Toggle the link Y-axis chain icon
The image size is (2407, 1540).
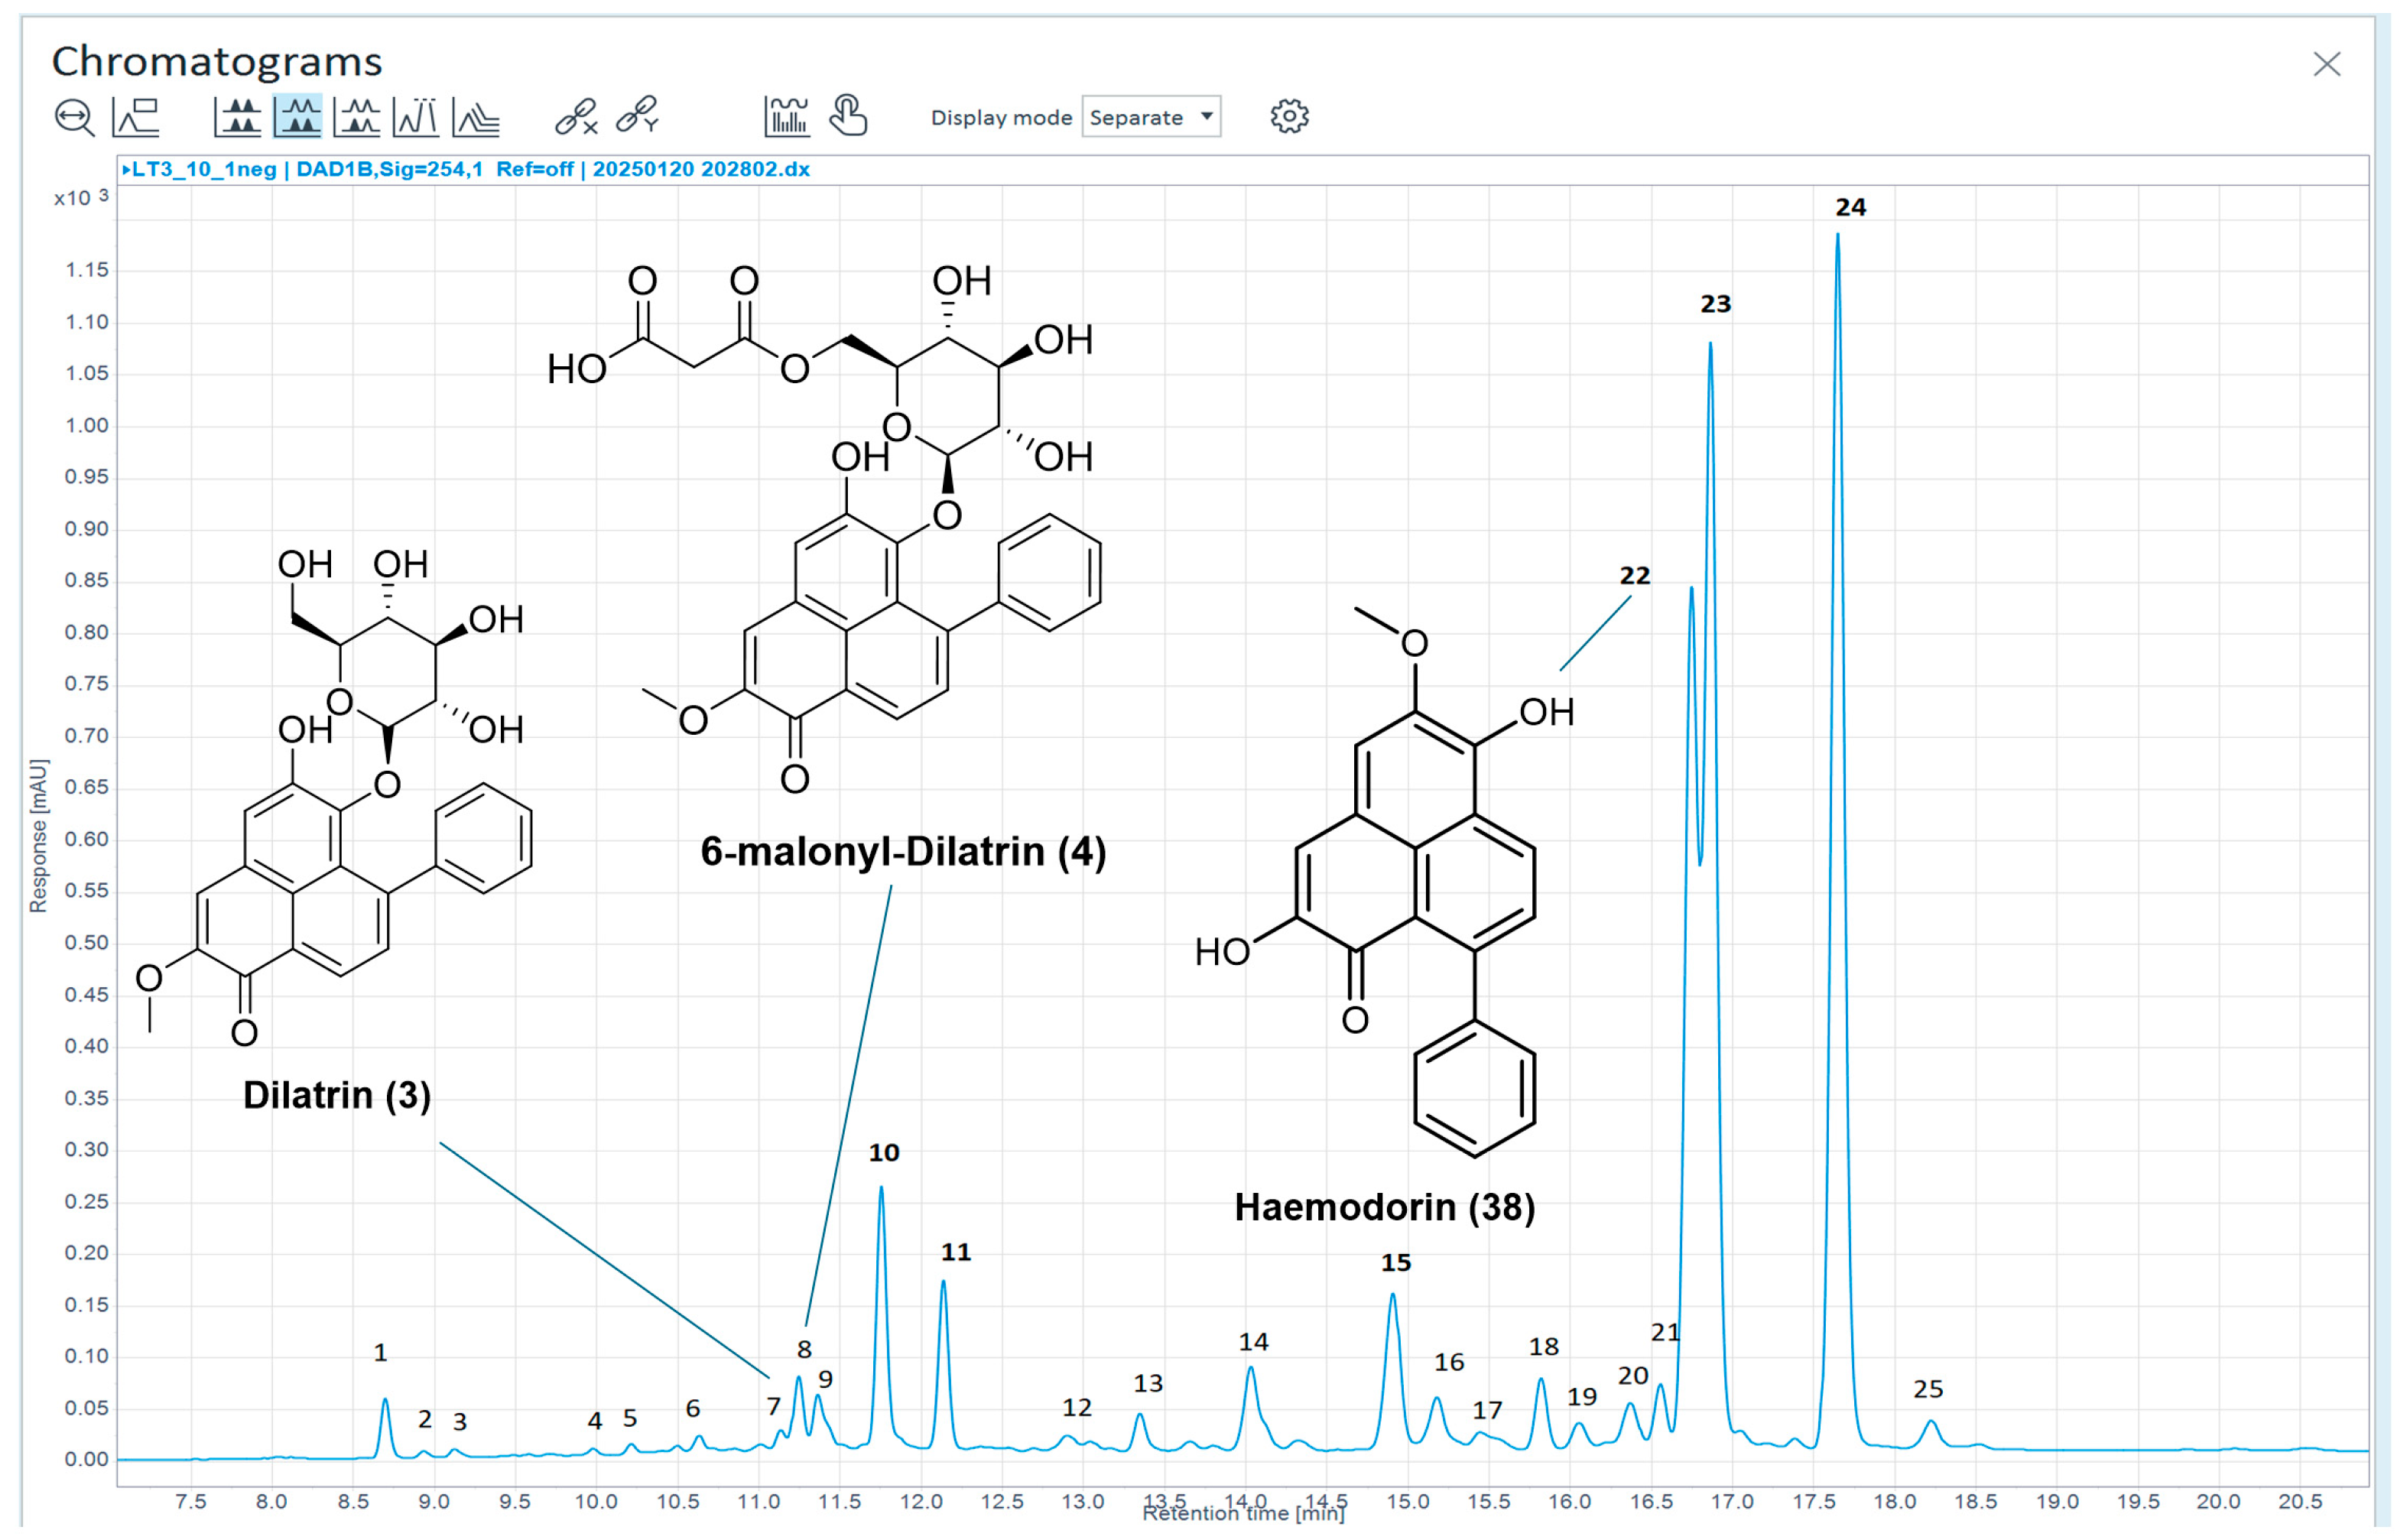pos(637,115)
